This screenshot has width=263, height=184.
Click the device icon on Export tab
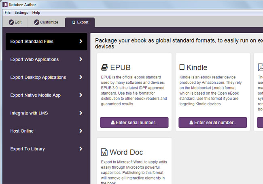(x=74, y=22)
